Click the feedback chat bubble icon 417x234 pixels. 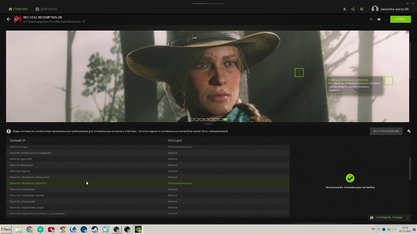click(372, 218)
